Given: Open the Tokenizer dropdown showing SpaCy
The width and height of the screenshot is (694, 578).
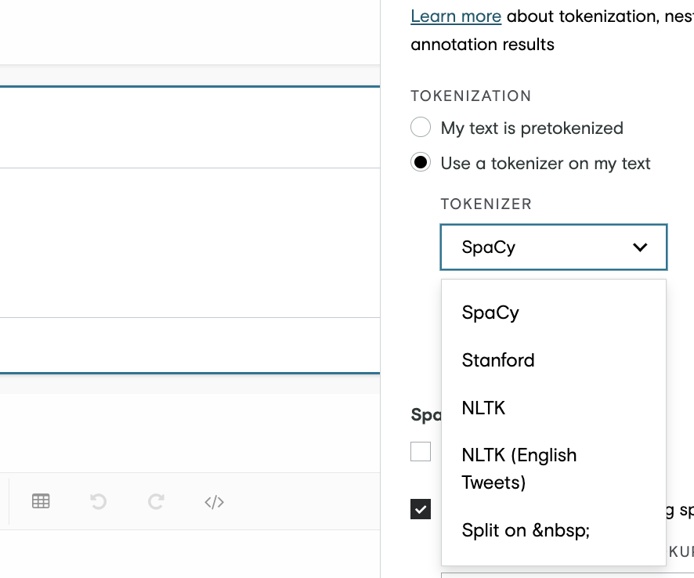Looking at the screenshot, I should pos(554,247).
